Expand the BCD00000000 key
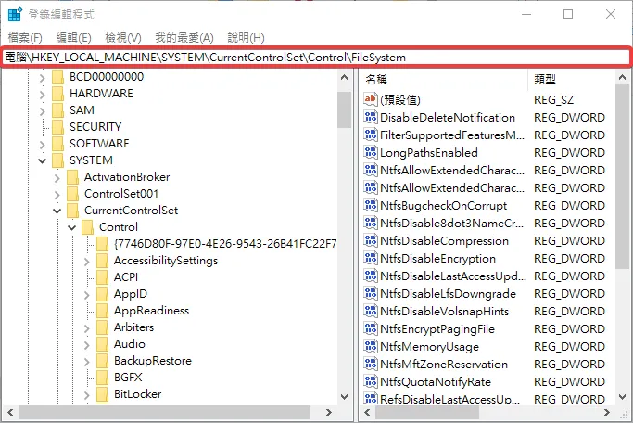The image size is (633, 423). [43, 78]
